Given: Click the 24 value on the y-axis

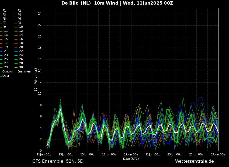Looking at the screenshot, I should coord(40,14).
